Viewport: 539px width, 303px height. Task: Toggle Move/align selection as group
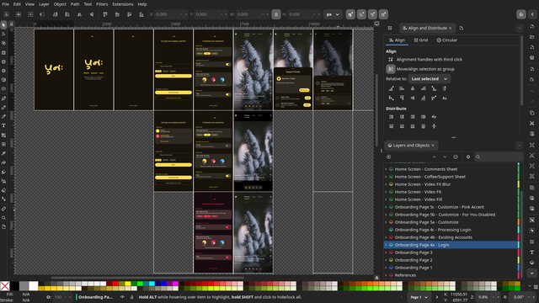[x=391, y=69]
